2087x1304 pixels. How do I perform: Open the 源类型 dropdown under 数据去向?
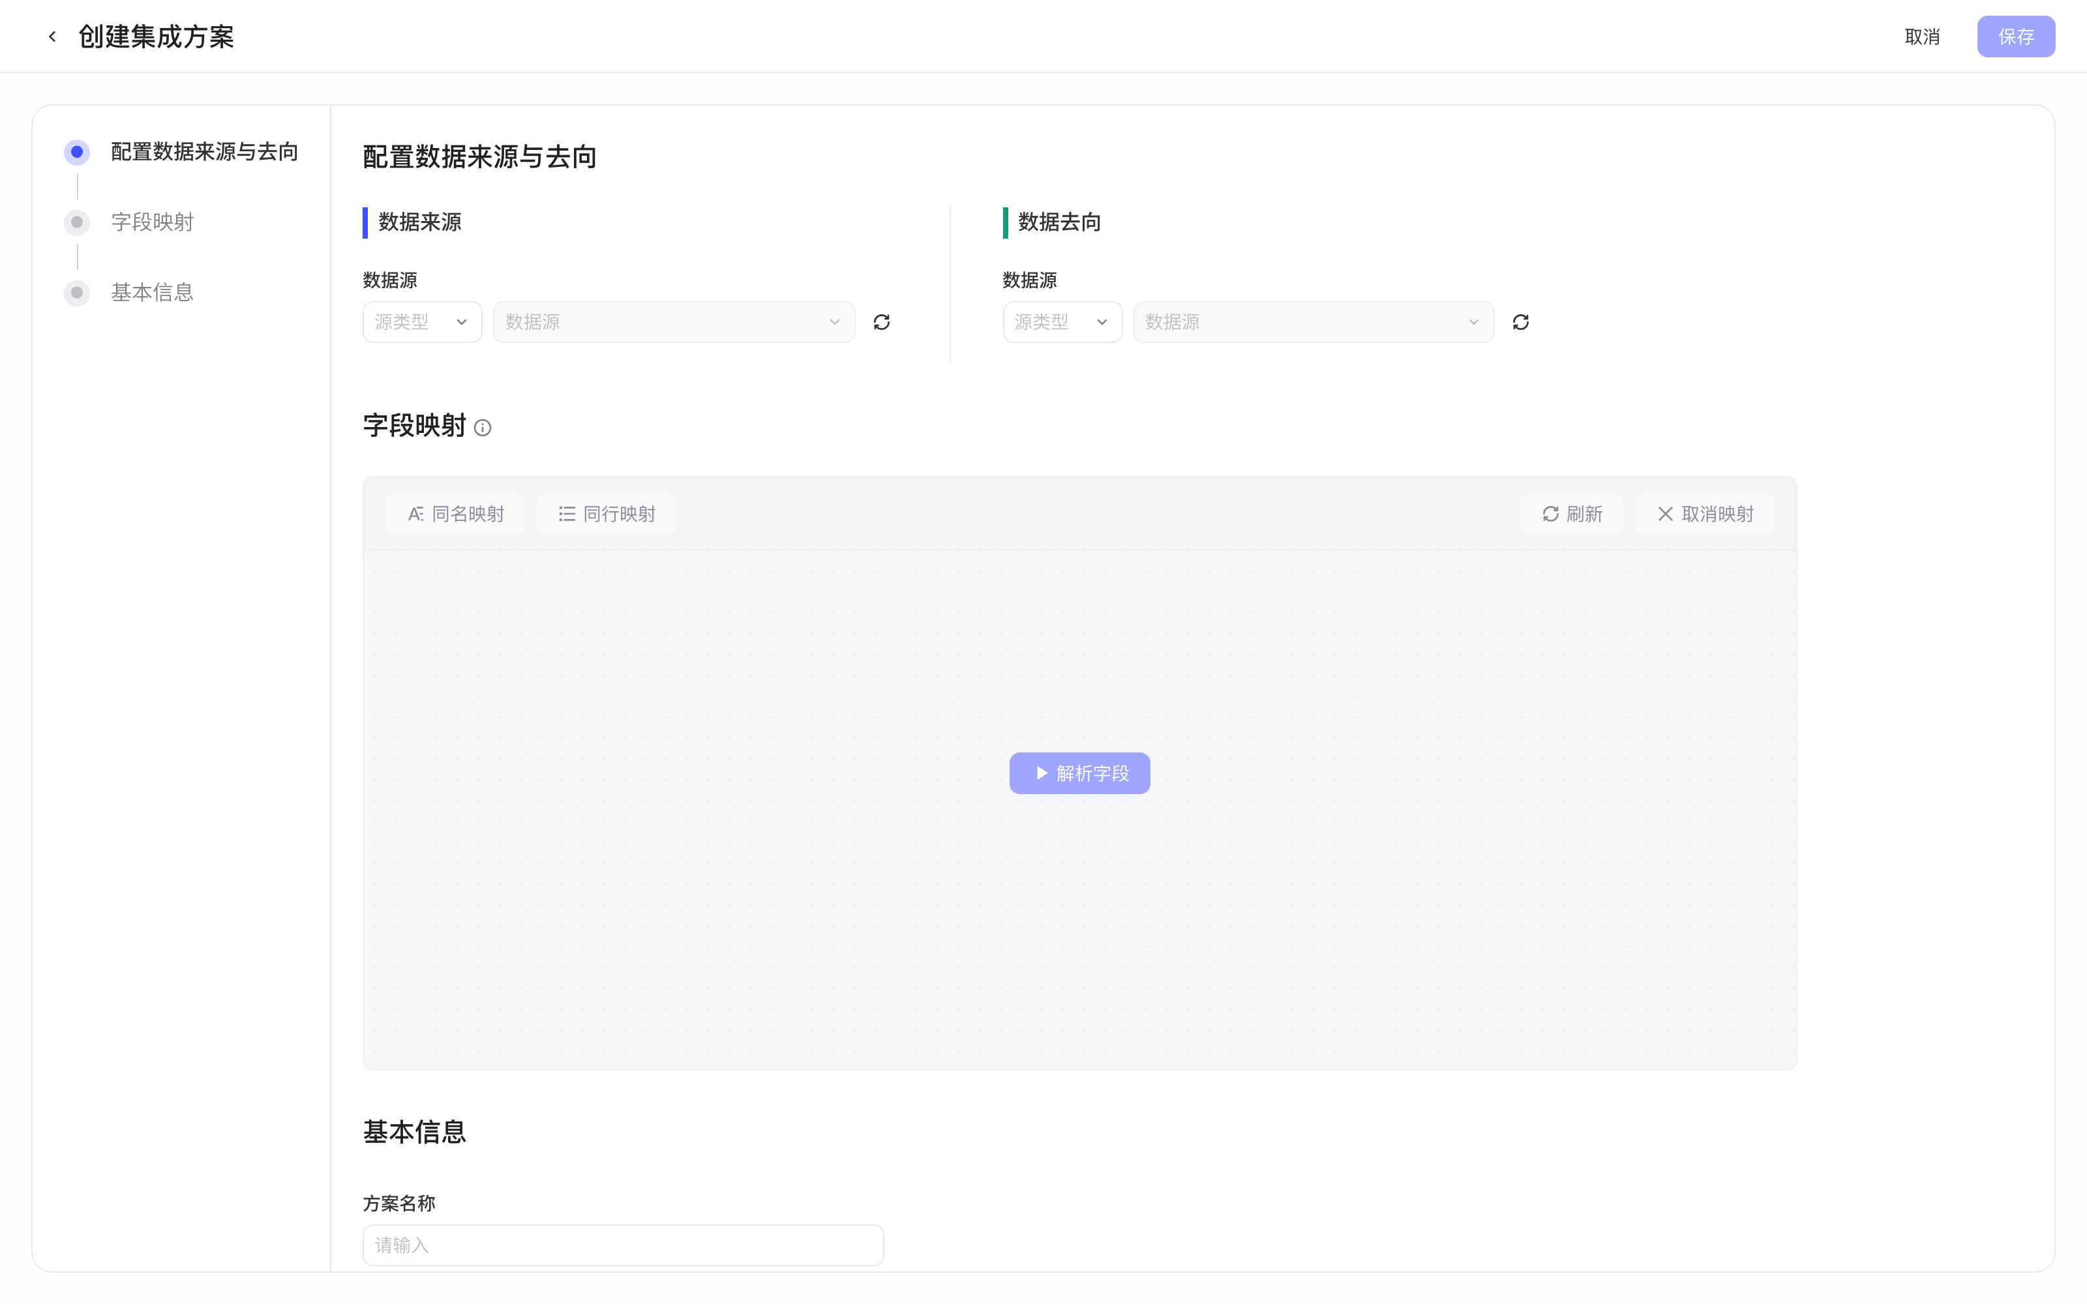coord(1062,321)
